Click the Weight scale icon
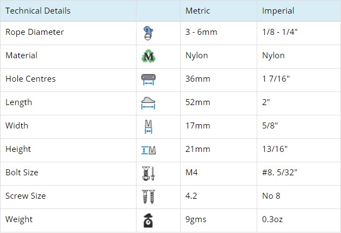341x233 pixels. 148,220
